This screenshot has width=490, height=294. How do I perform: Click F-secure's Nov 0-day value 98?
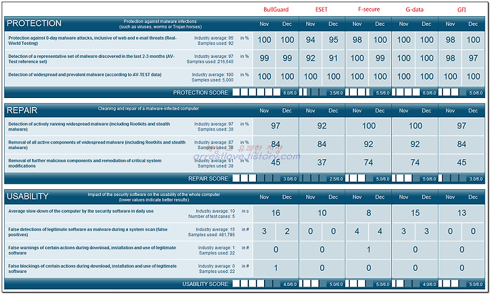[357, 40]
